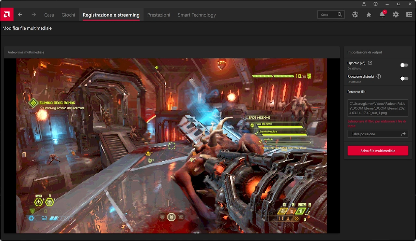The height and width of the screenshot is (241, 416).
Task: Click the Anteprima multimediale label
Action: (x=26, y=52)
